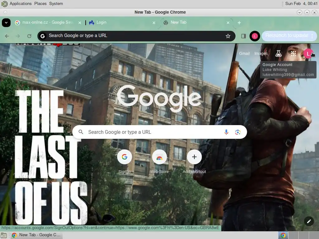This screenshot has width=319, height=239.
Task: Close the New Tab tab
Action: [228, 23]
